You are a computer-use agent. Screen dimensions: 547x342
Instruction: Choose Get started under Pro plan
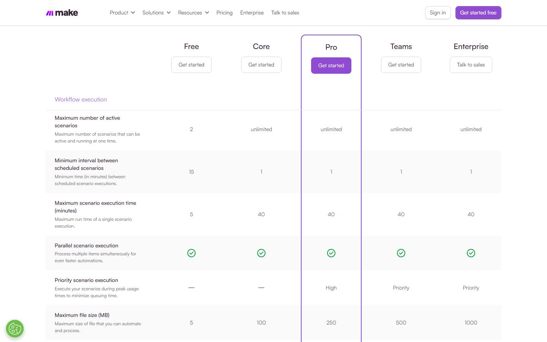point(331,65)
